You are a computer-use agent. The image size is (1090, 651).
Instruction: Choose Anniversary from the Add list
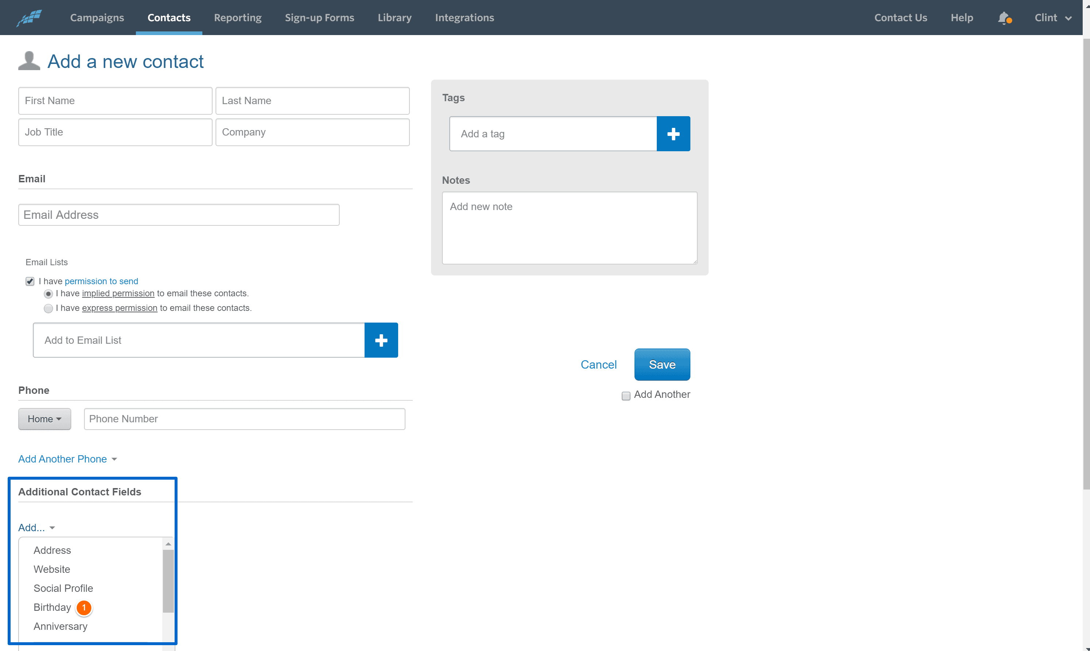61,627
